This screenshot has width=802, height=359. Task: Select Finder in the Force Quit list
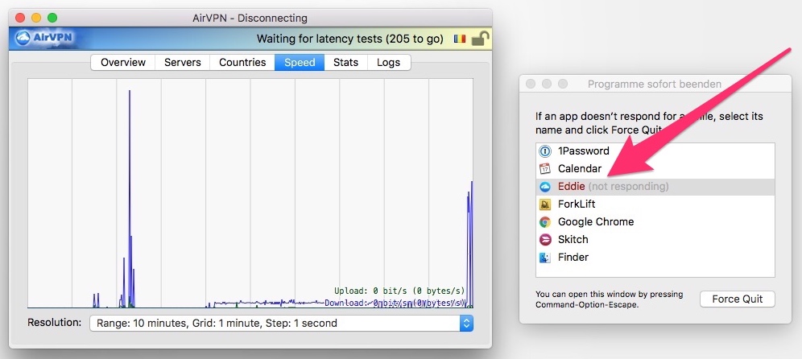click(x=655, y=258)
